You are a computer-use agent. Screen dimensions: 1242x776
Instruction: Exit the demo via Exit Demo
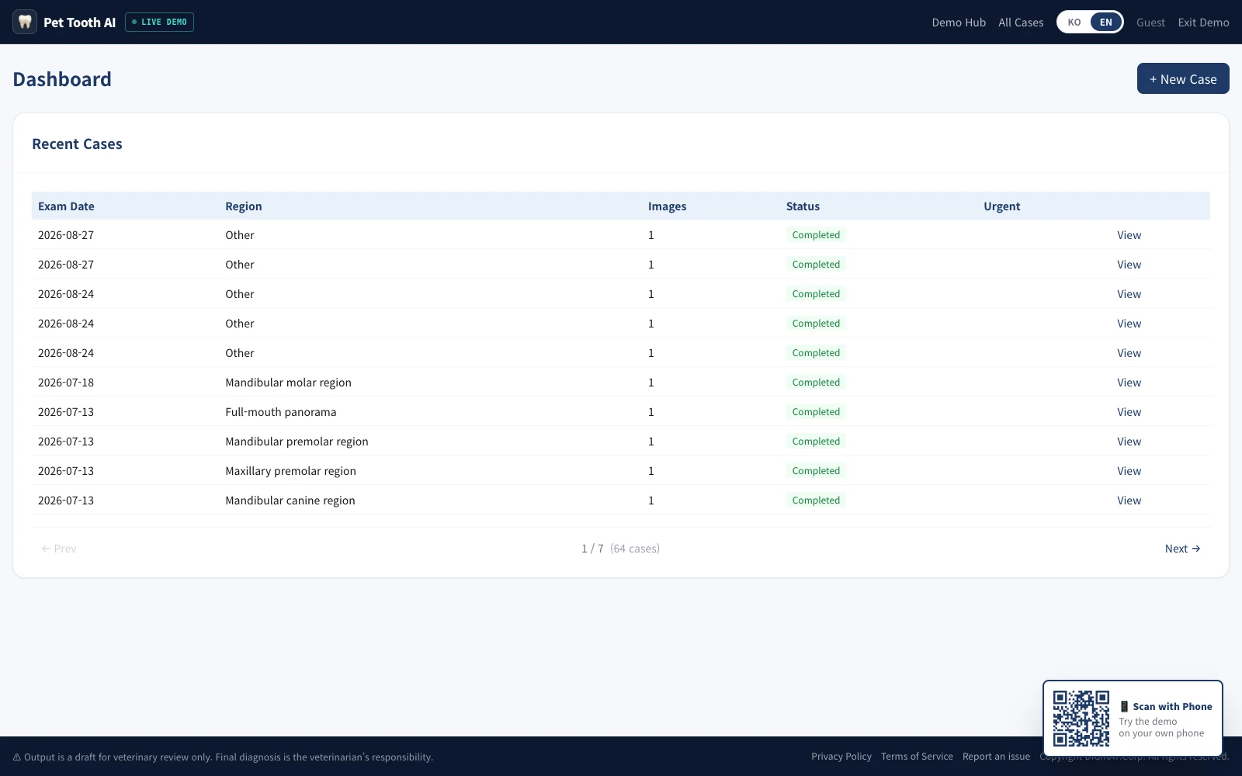(x=1203, y=23)
